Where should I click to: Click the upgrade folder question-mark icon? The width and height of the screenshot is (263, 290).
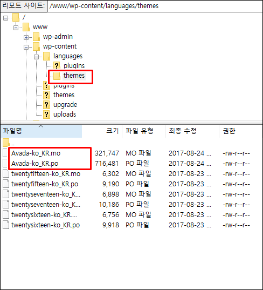point(46,105)
